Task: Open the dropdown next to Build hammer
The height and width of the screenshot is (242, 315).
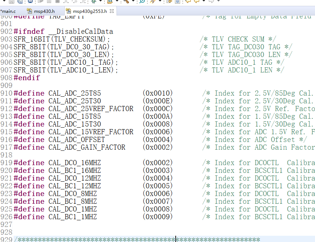Action: coord(133,1)
